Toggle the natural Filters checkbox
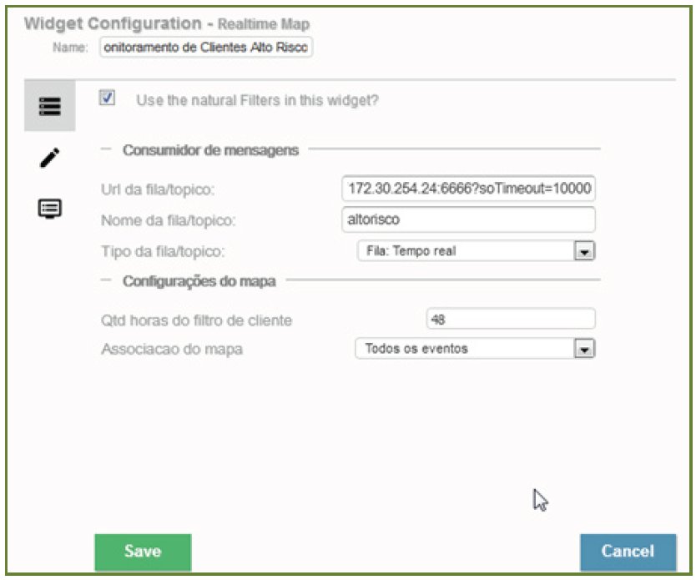 click(107, 98)
